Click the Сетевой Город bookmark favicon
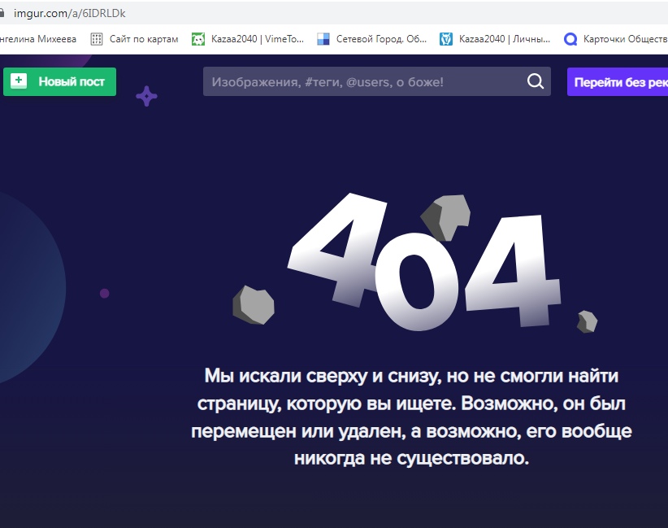 [323, 39]
